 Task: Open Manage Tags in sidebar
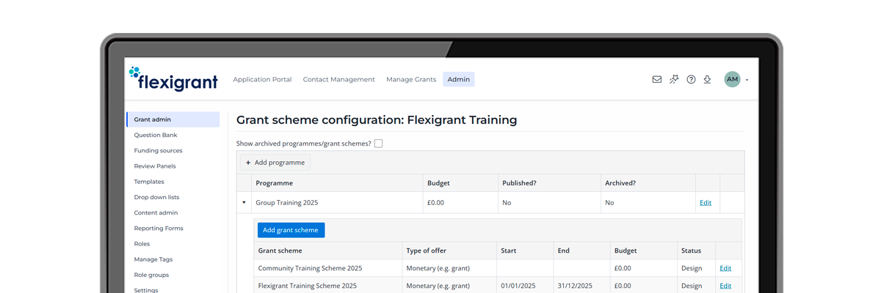pos(153,259)
